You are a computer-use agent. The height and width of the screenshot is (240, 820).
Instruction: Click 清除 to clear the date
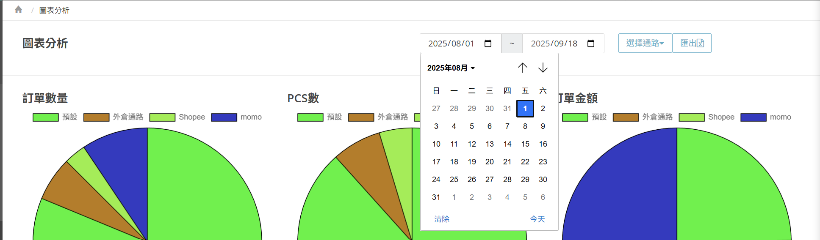441,219
